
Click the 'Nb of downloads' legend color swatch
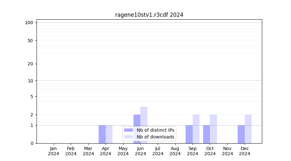click(x=128, y=137)
